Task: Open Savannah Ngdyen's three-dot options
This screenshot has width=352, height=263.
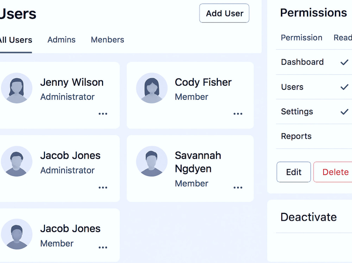Action: pos(238,188)
